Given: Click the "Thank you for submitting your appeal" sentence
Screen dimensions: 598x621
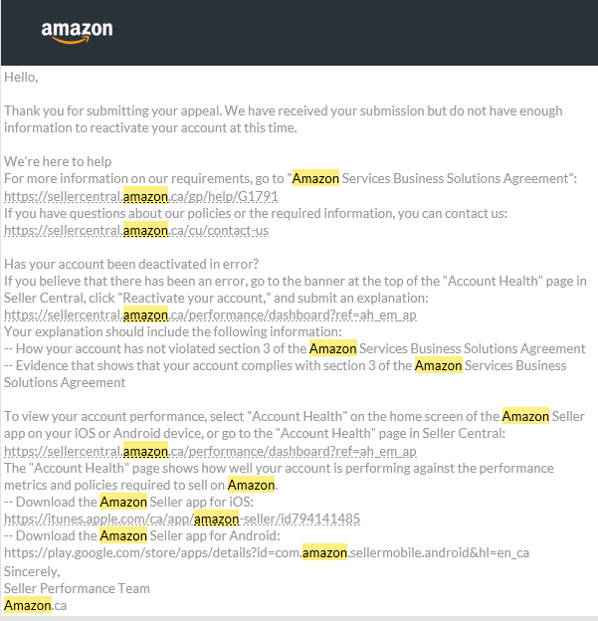Looking at the screenshot, I should [x=112, y=110].
